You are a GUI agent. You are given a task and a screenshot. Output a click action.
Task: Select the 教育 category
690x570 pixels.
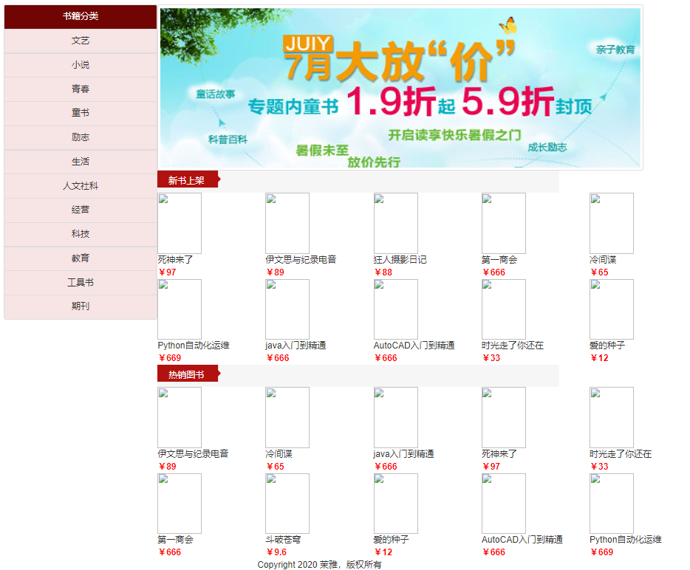81,258
